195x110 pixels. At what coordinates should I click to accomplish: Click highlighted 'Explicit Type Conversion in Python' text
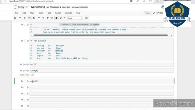80,24
